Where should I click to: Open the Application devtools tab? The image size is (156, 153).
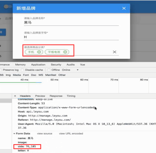[38, 65]
